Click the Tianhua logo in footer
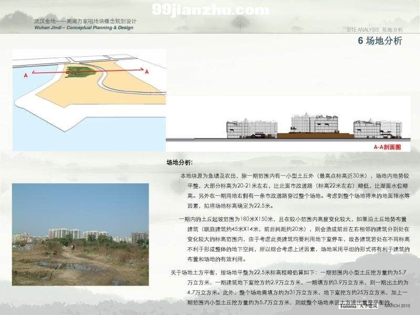This screenshot has height=315, width=420. [358, 306]
